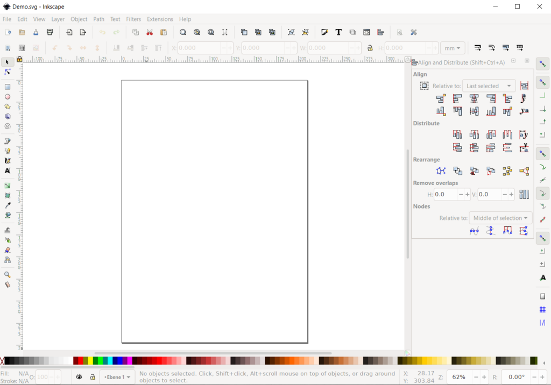Click the Fill N/A indicator
551x385 pixels.
point(23,373)
